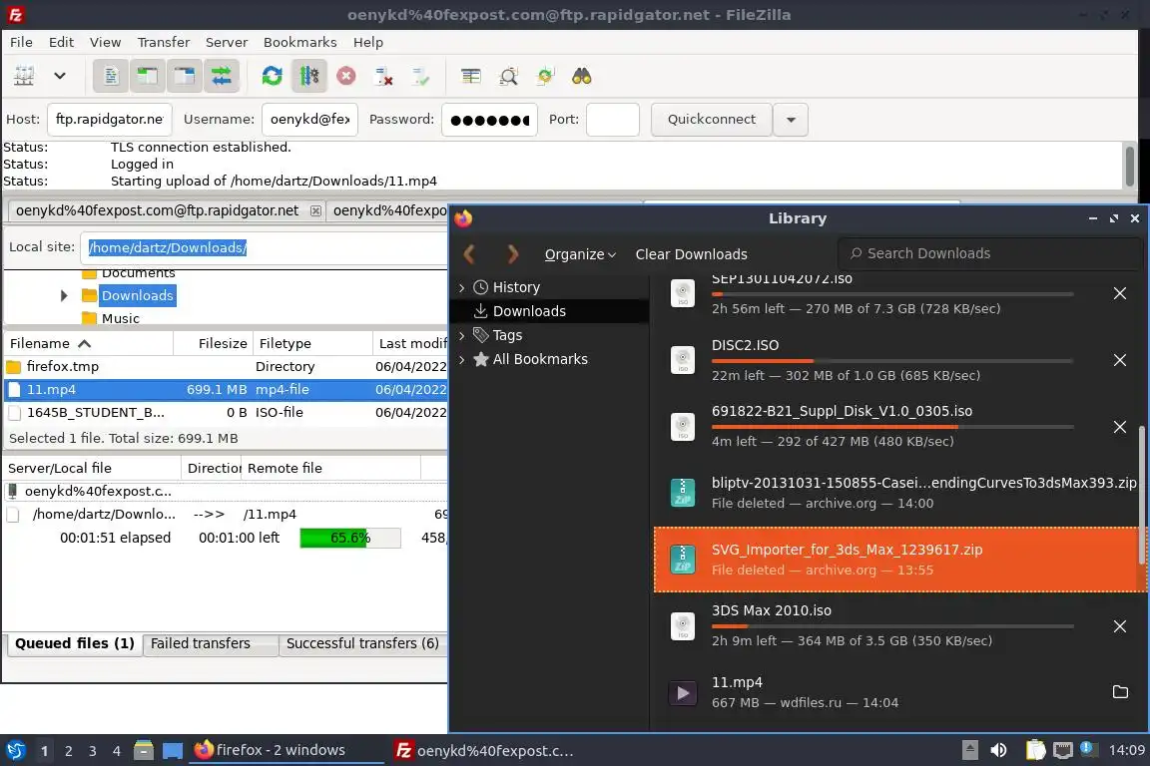Open the Transfer menu

point(164,42)
